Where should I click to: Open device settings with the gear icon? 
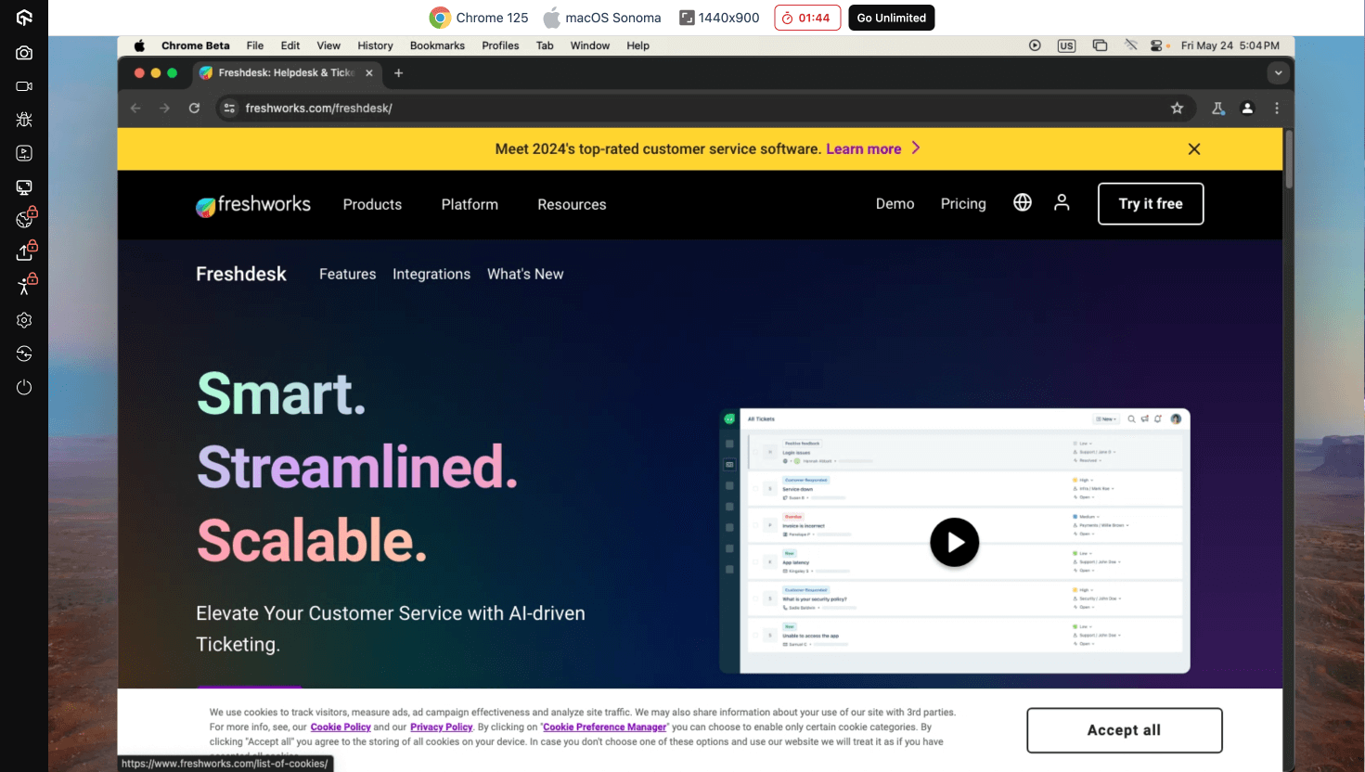click(24, 320)
